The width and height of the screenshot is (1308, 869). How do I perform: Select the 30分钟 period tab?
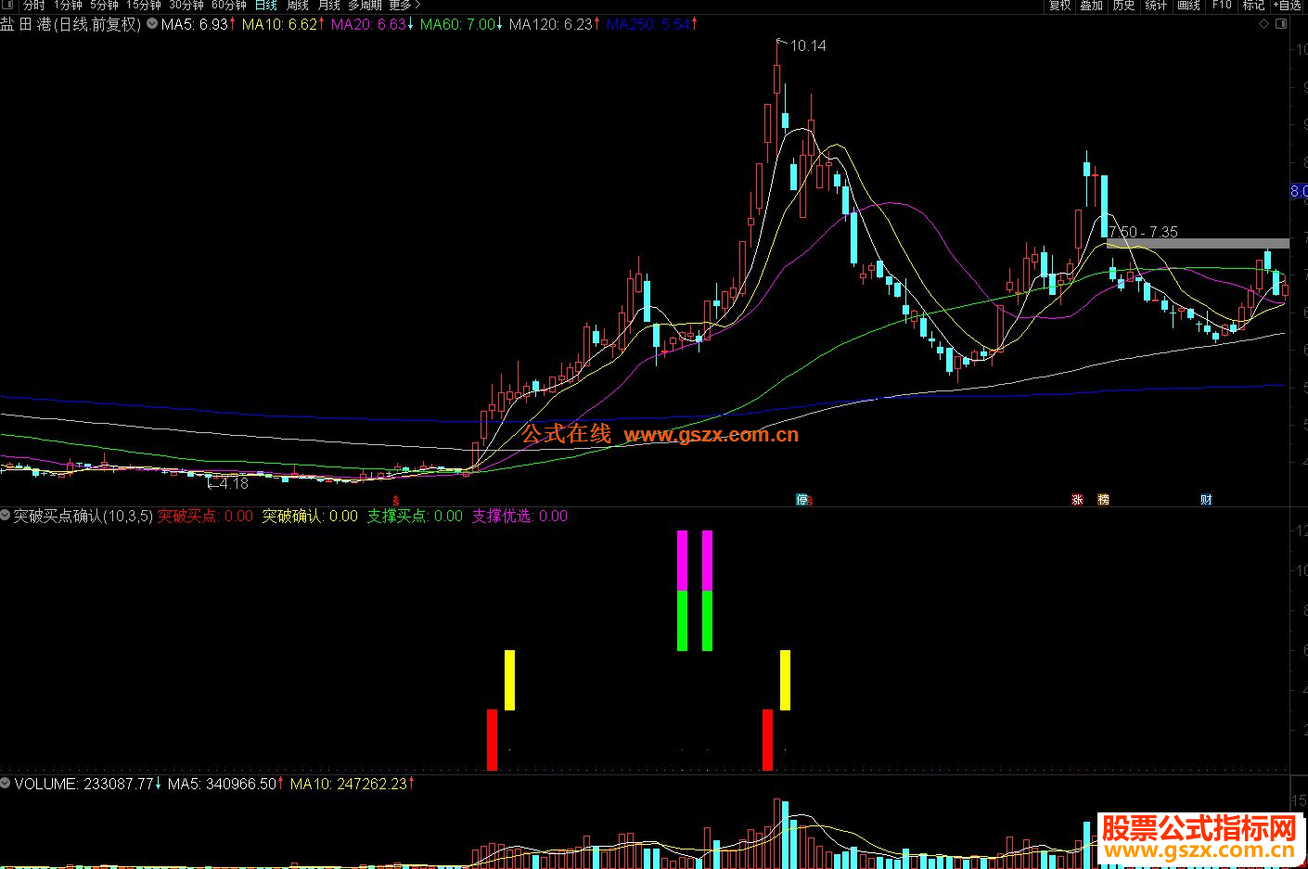(x=186, y=6)
